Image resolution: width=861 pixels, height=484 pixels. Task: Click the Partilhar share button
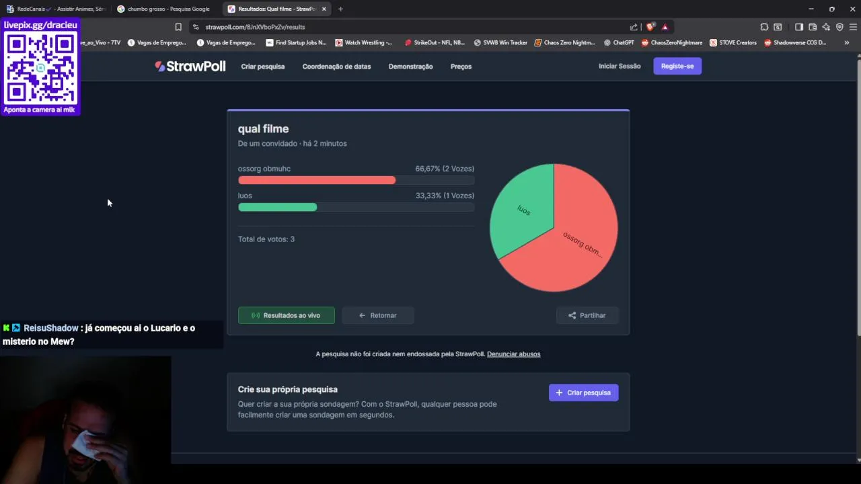click(x=587, y=315)
